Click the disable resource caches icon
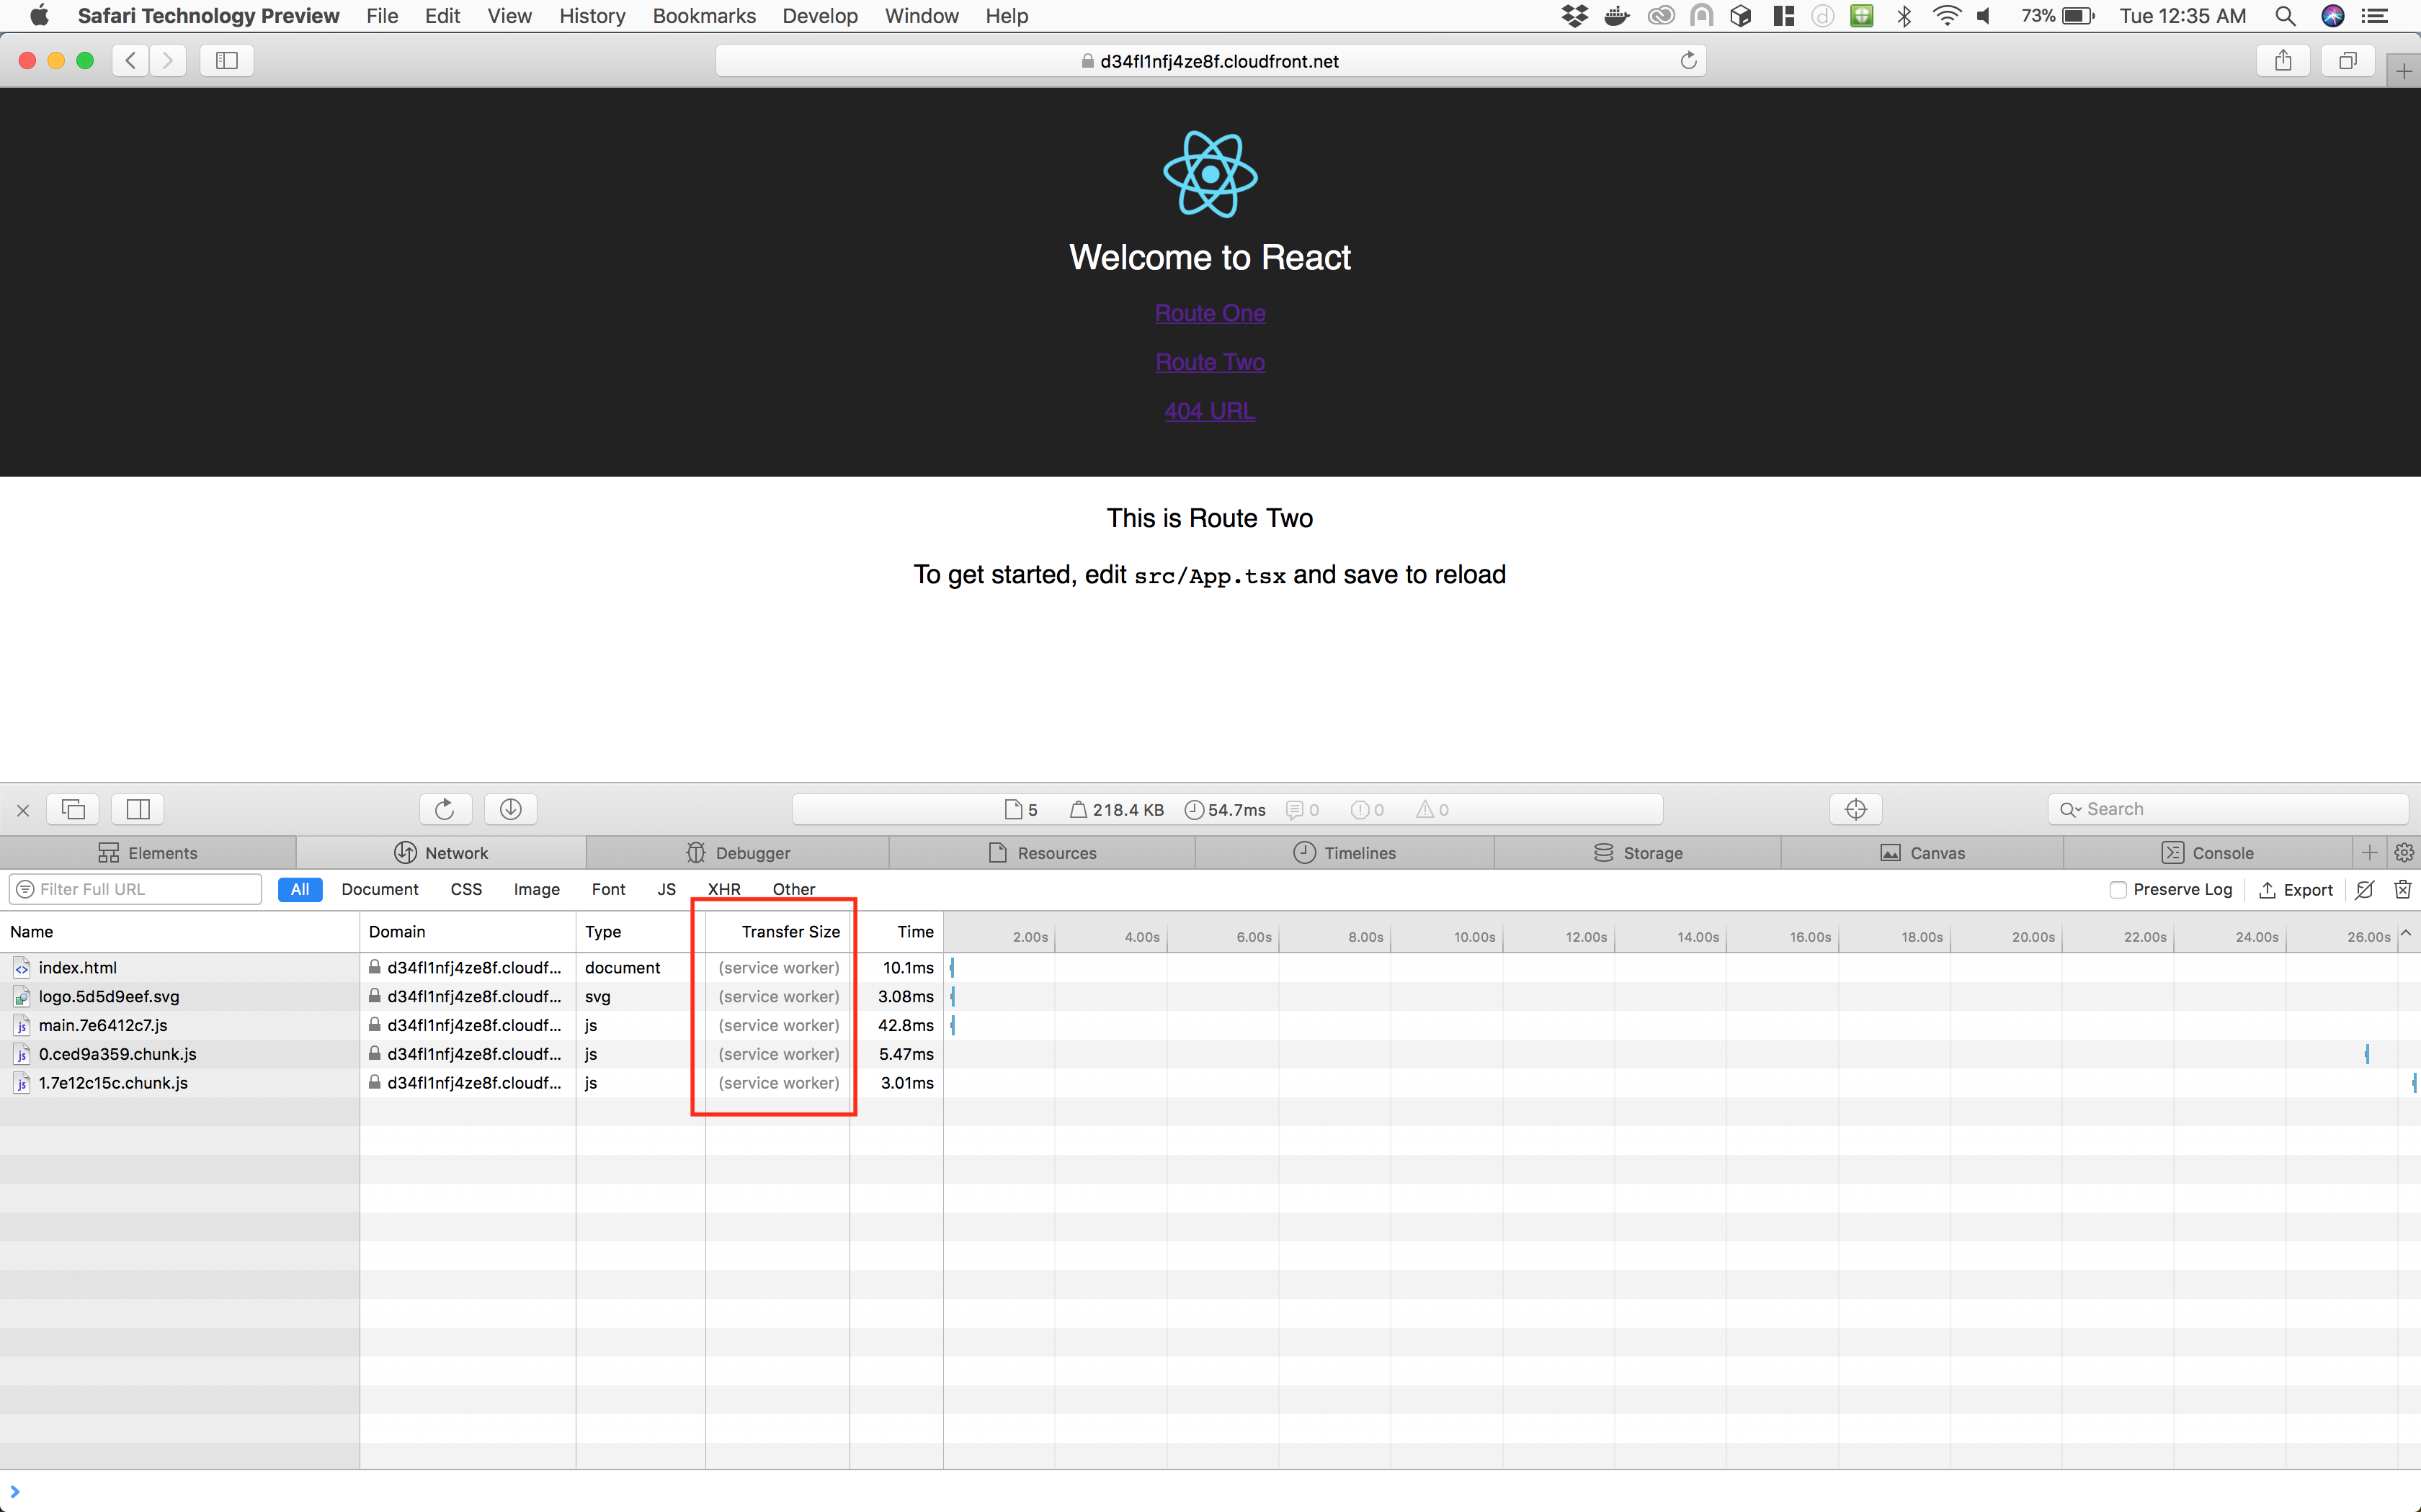This screenshot has height=1512, width=2421. pos(2364,889)
